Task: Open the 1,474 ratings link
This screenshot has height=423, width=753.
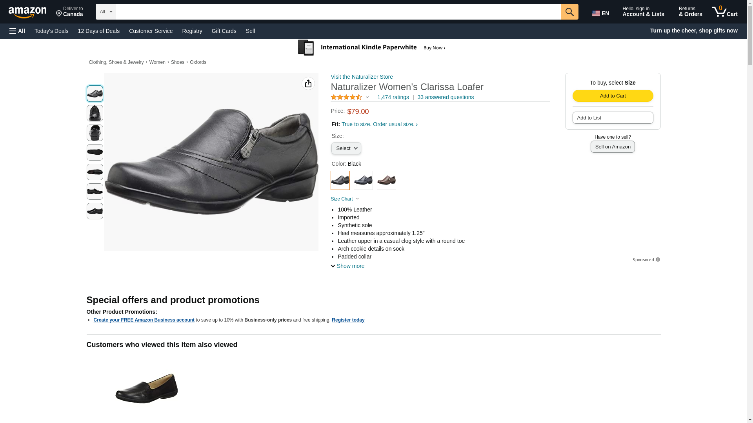Action: point(393,97)
